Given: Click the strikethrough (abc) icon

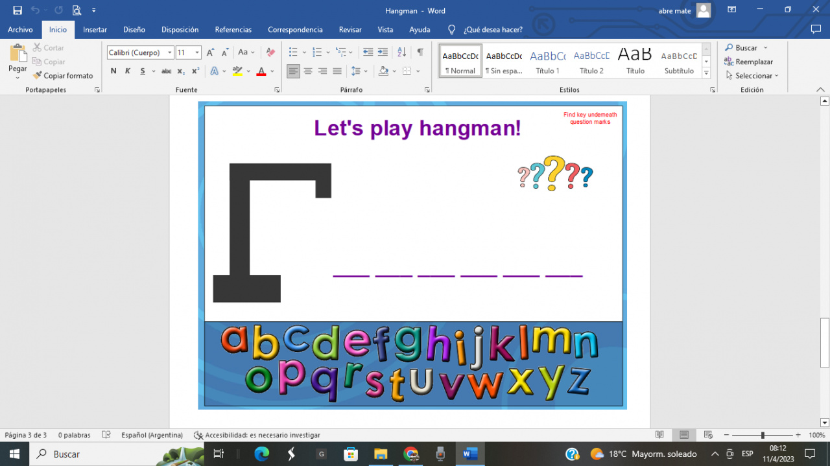Looking at the screenshot, I should [x=166, y=71].
